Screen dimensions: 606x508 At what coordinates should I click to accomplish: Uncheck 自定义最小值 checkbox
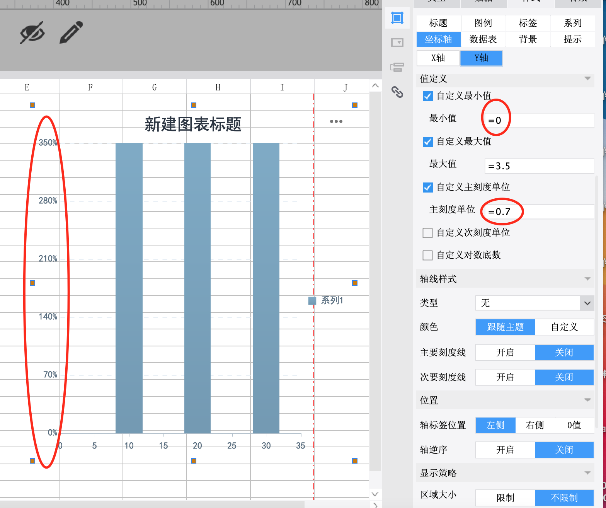427,96
